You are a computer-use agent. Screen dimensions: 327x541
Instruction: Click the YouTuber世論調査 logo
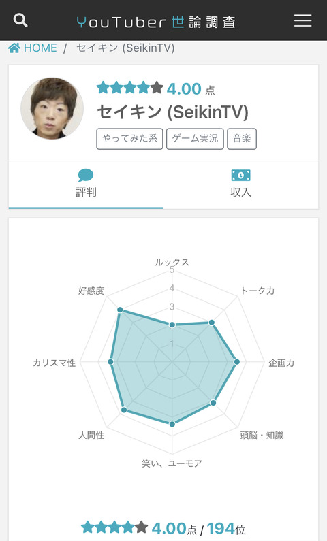156,22
